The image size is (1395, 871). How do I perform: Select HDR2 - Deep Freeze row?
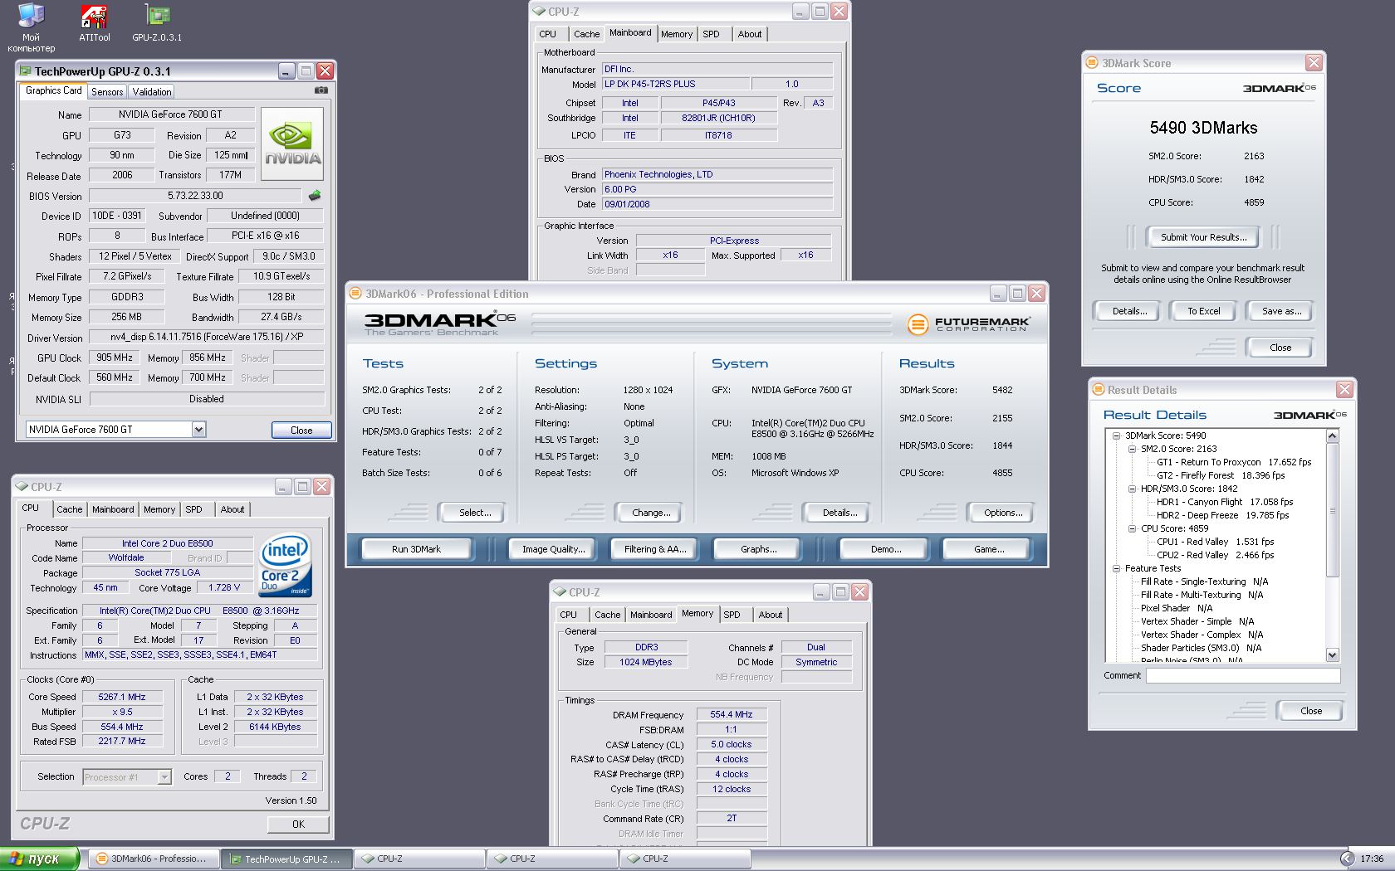[1222, 515]
